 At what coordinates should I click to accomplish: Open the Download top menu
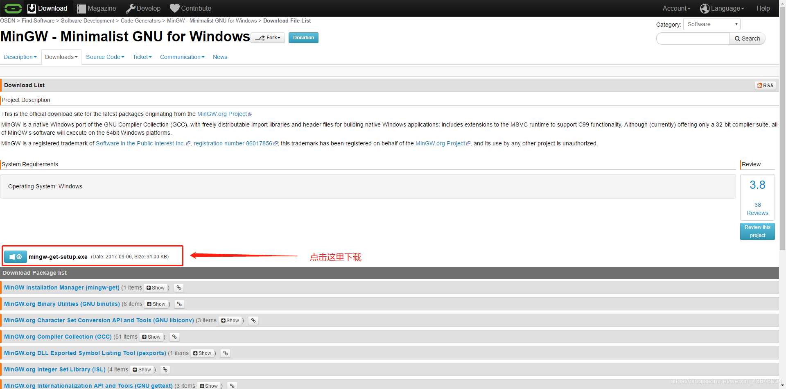tap(47, 8)
